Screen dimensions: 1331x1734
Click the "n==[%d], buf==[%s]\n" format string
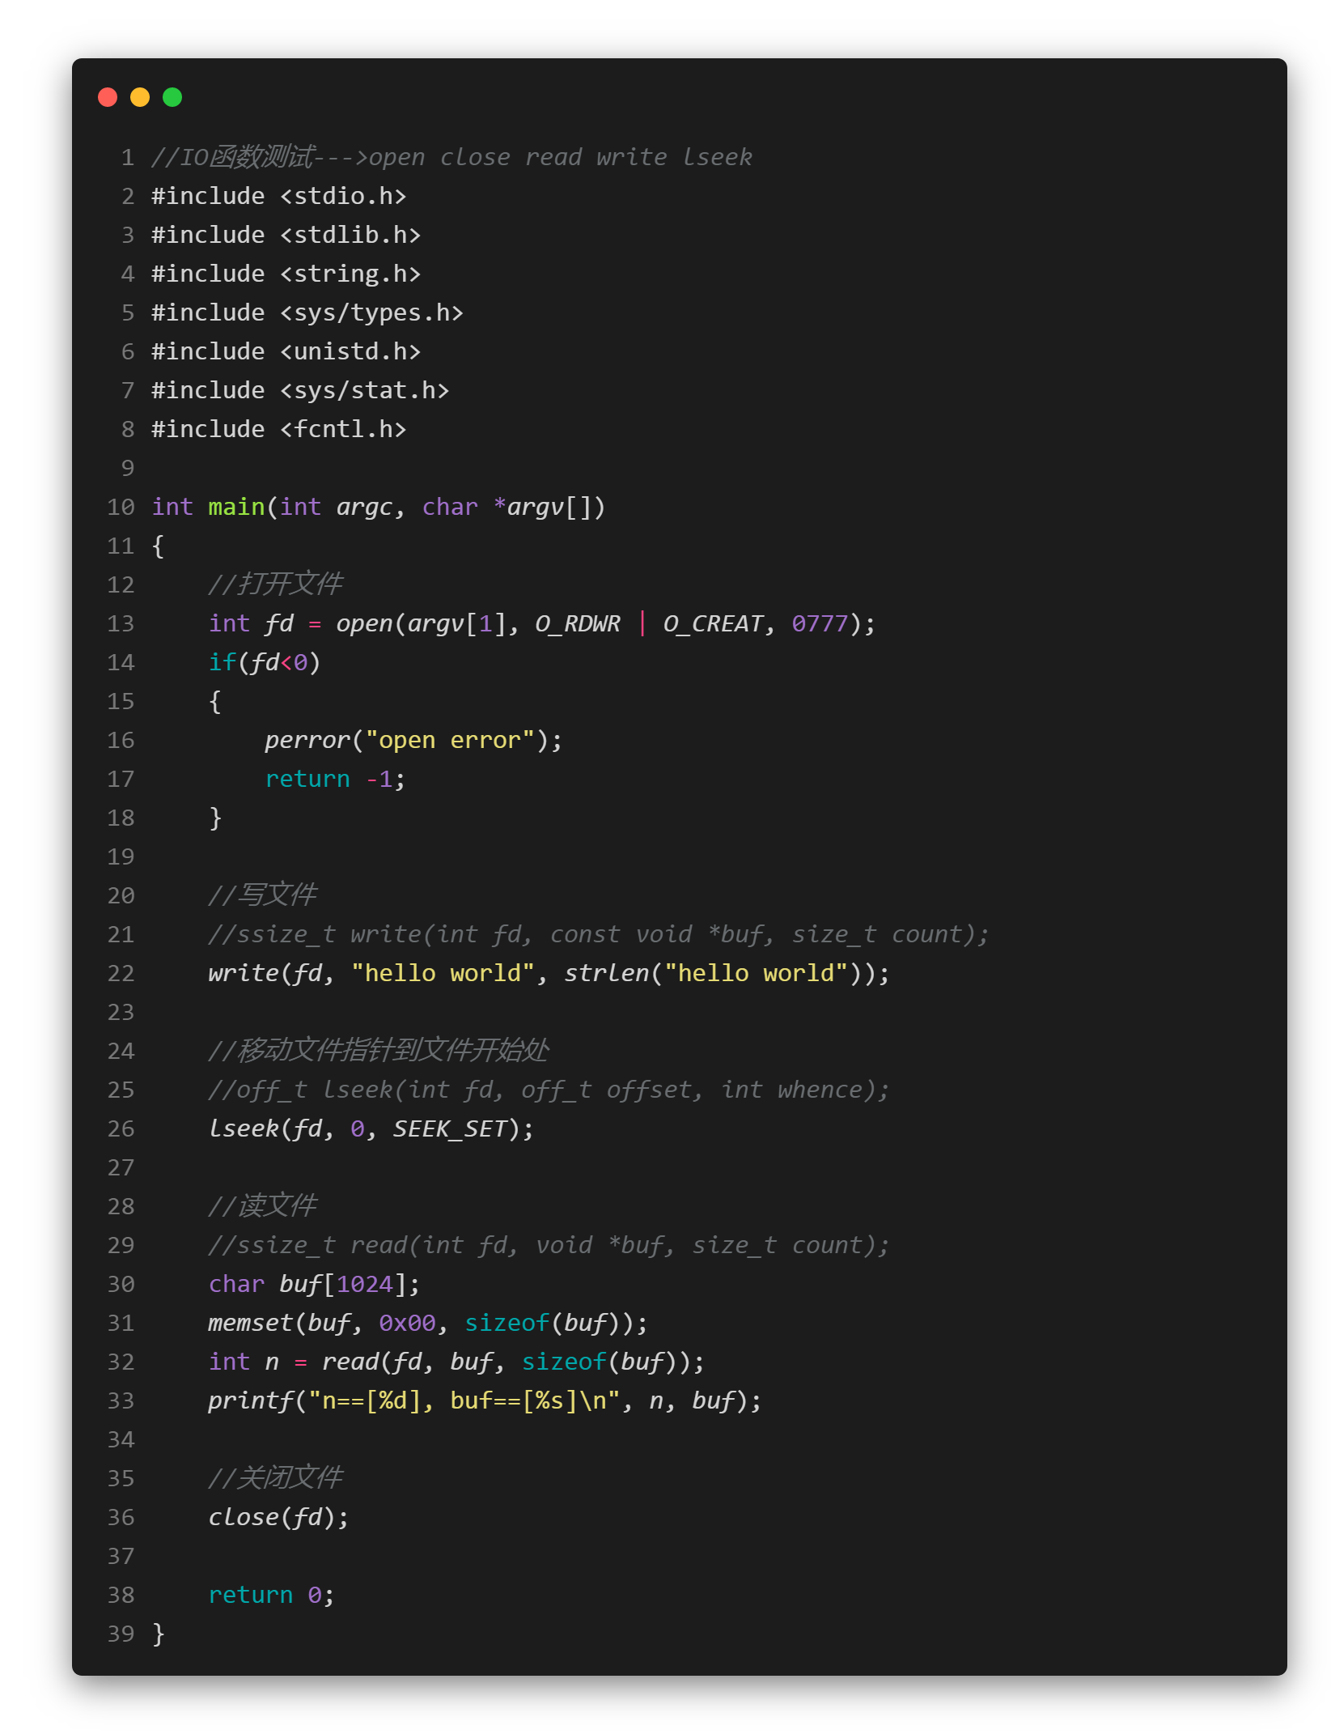pos(464,1400)
